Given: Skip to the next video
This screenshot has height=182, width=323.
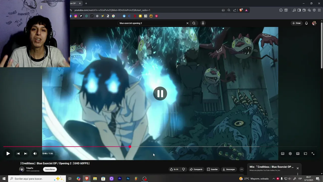Looking at the screenshot, I should pyautogui.click(x=25, y=153).
